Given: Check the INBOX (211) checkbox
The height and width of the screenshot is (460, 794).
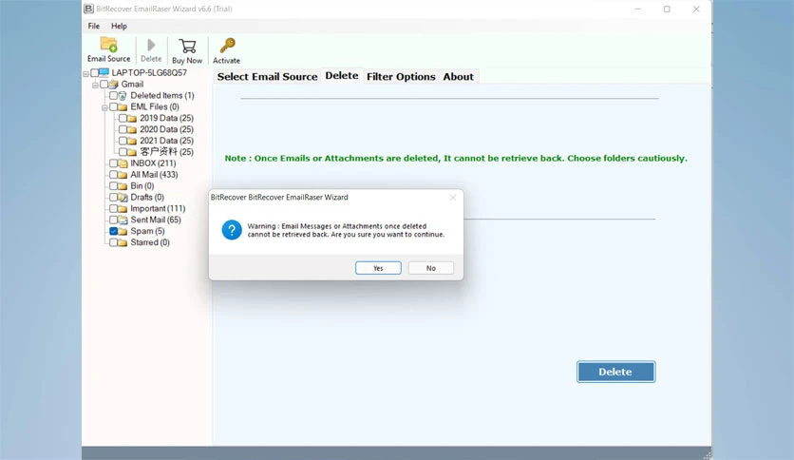Looking at the screenshot, I should (113, 163).
